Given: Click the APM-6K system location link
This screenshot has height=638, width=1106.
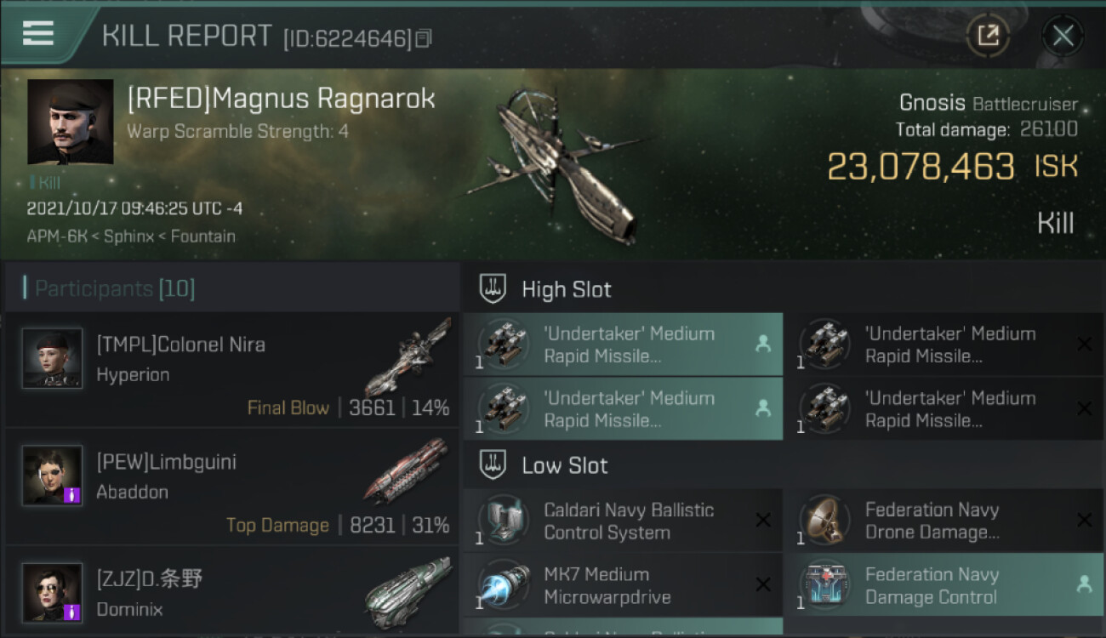Looking at the screenshot, I should (57, 236).
